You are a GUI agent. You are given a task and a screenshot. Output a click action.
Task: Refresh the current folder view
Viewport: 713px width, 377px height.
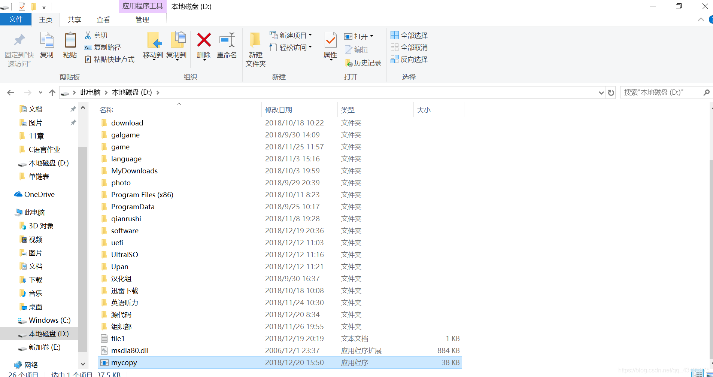[x=611, y=92]
